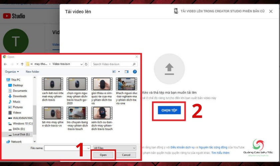
Task: Click navigation pane scroll up arrow
Action: click(x=35, y=78)
